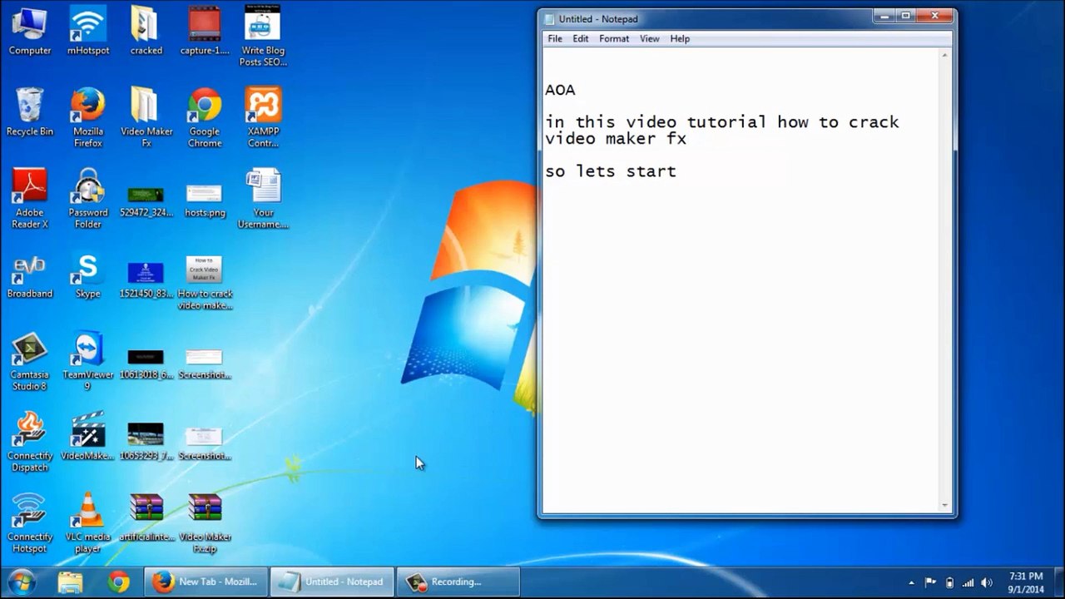Click the Notepad scrollbar down arrow
The width and height of the screenshot is (1065, 599).
click(x=945, y=505)
